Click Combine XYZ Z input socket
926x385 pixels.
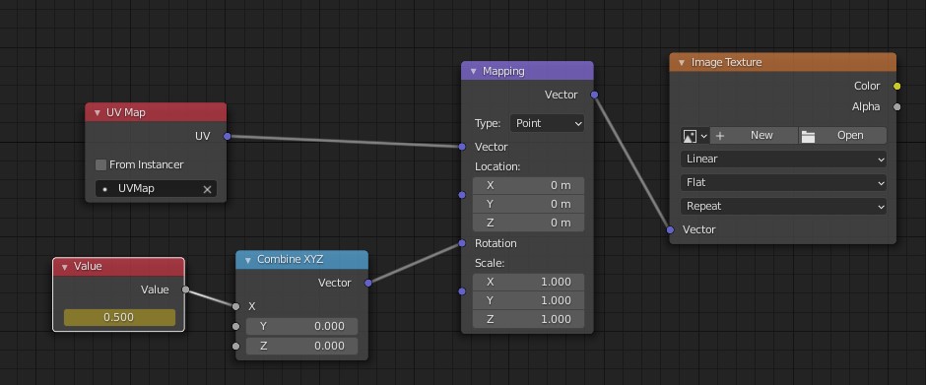coord(236,346)
